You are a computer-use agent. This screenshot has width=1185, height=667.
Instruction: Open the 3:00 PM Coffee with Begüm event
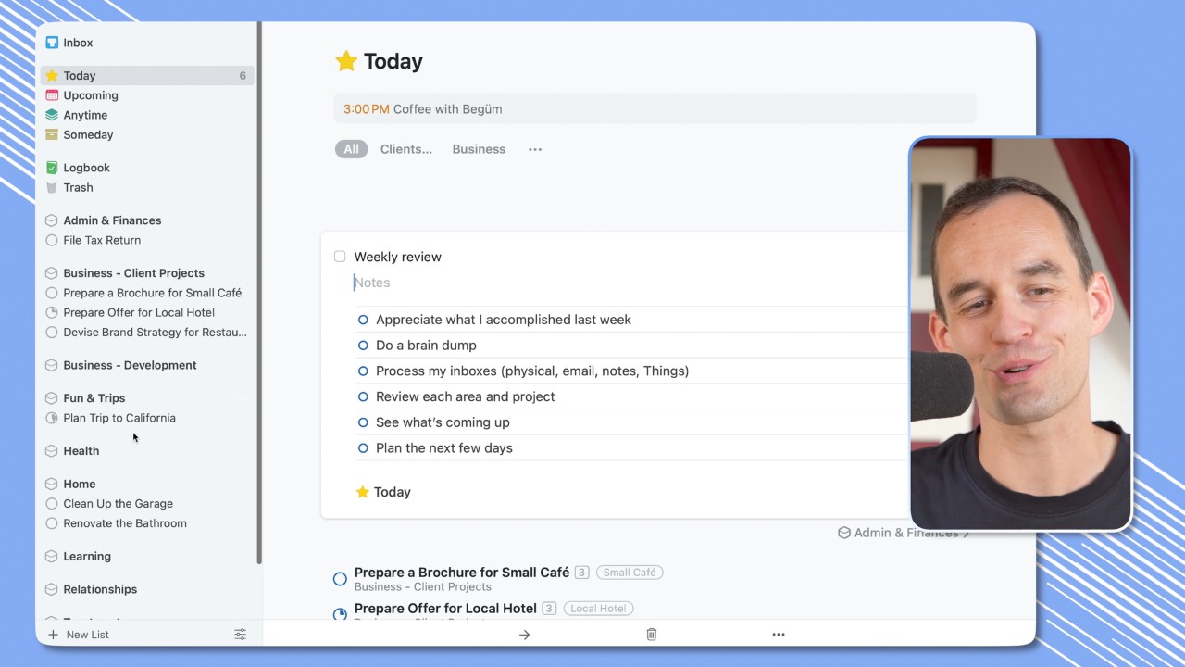coord(655,109)
